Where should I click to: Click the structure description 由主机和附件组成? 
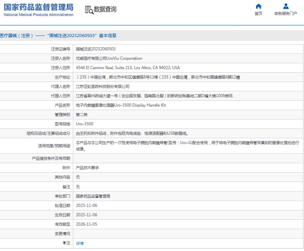(132, 134)
